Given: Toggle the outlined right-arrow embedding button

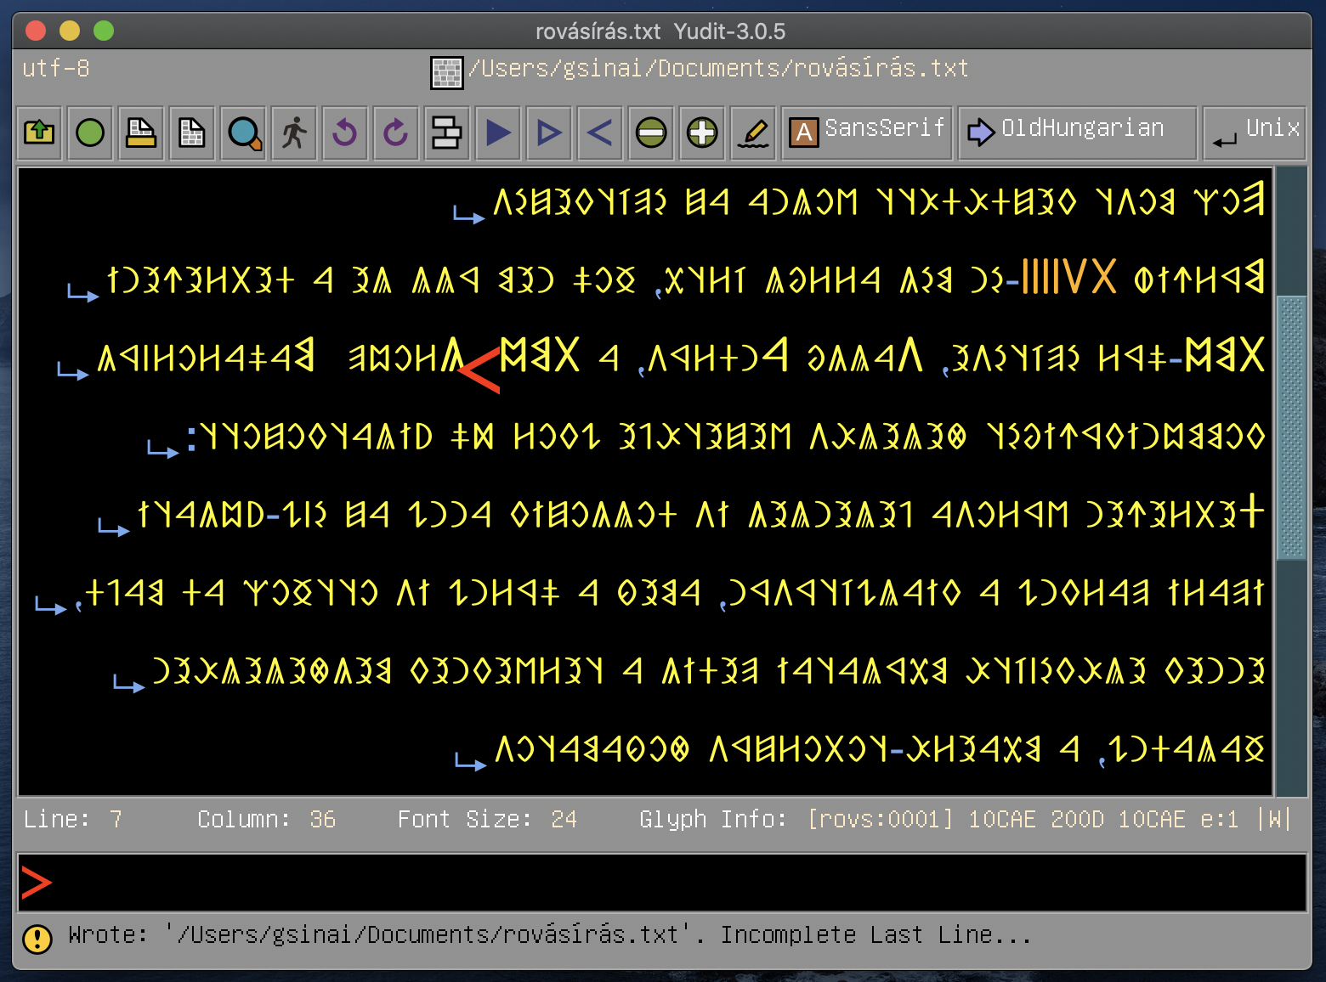Looking at the screenshot, I should click(x=549, y=133).
